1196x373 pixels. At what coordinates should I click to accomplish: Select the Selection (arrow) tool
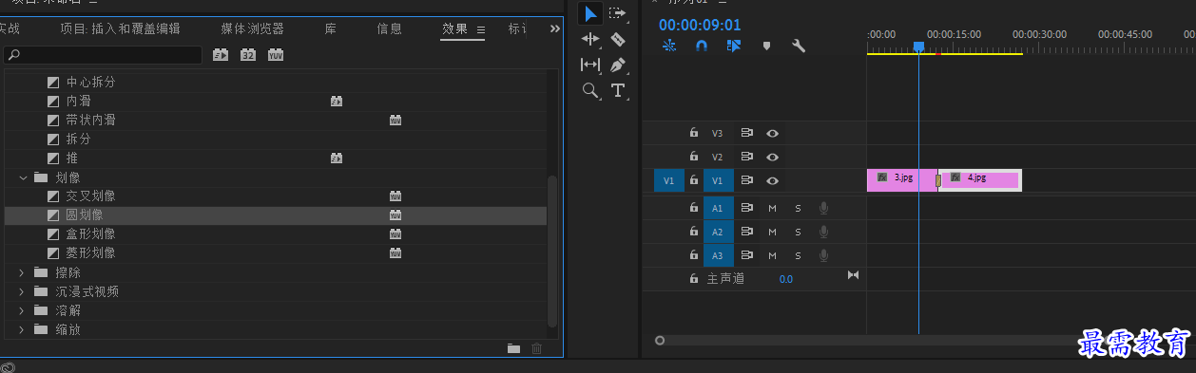pos(590,13)
